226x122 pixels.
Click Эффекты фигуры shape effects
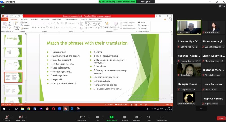point(128,28)
